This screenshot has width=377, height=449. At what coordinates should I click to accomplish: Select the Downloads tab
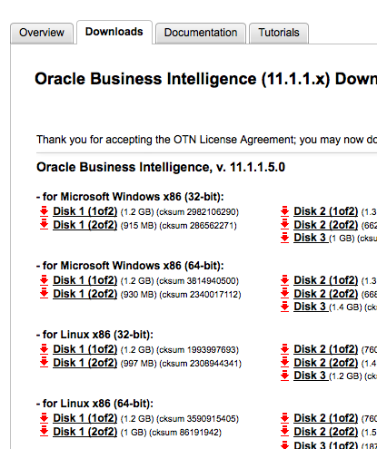click(x=114, y=32)
